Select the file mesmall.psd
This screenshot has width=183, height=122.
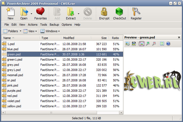click(15, 75)
